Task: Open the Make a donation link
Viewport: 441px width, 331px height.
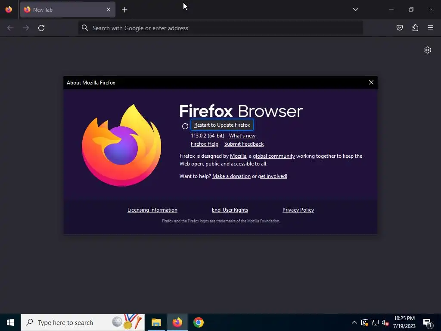Action: click(231, 176)
